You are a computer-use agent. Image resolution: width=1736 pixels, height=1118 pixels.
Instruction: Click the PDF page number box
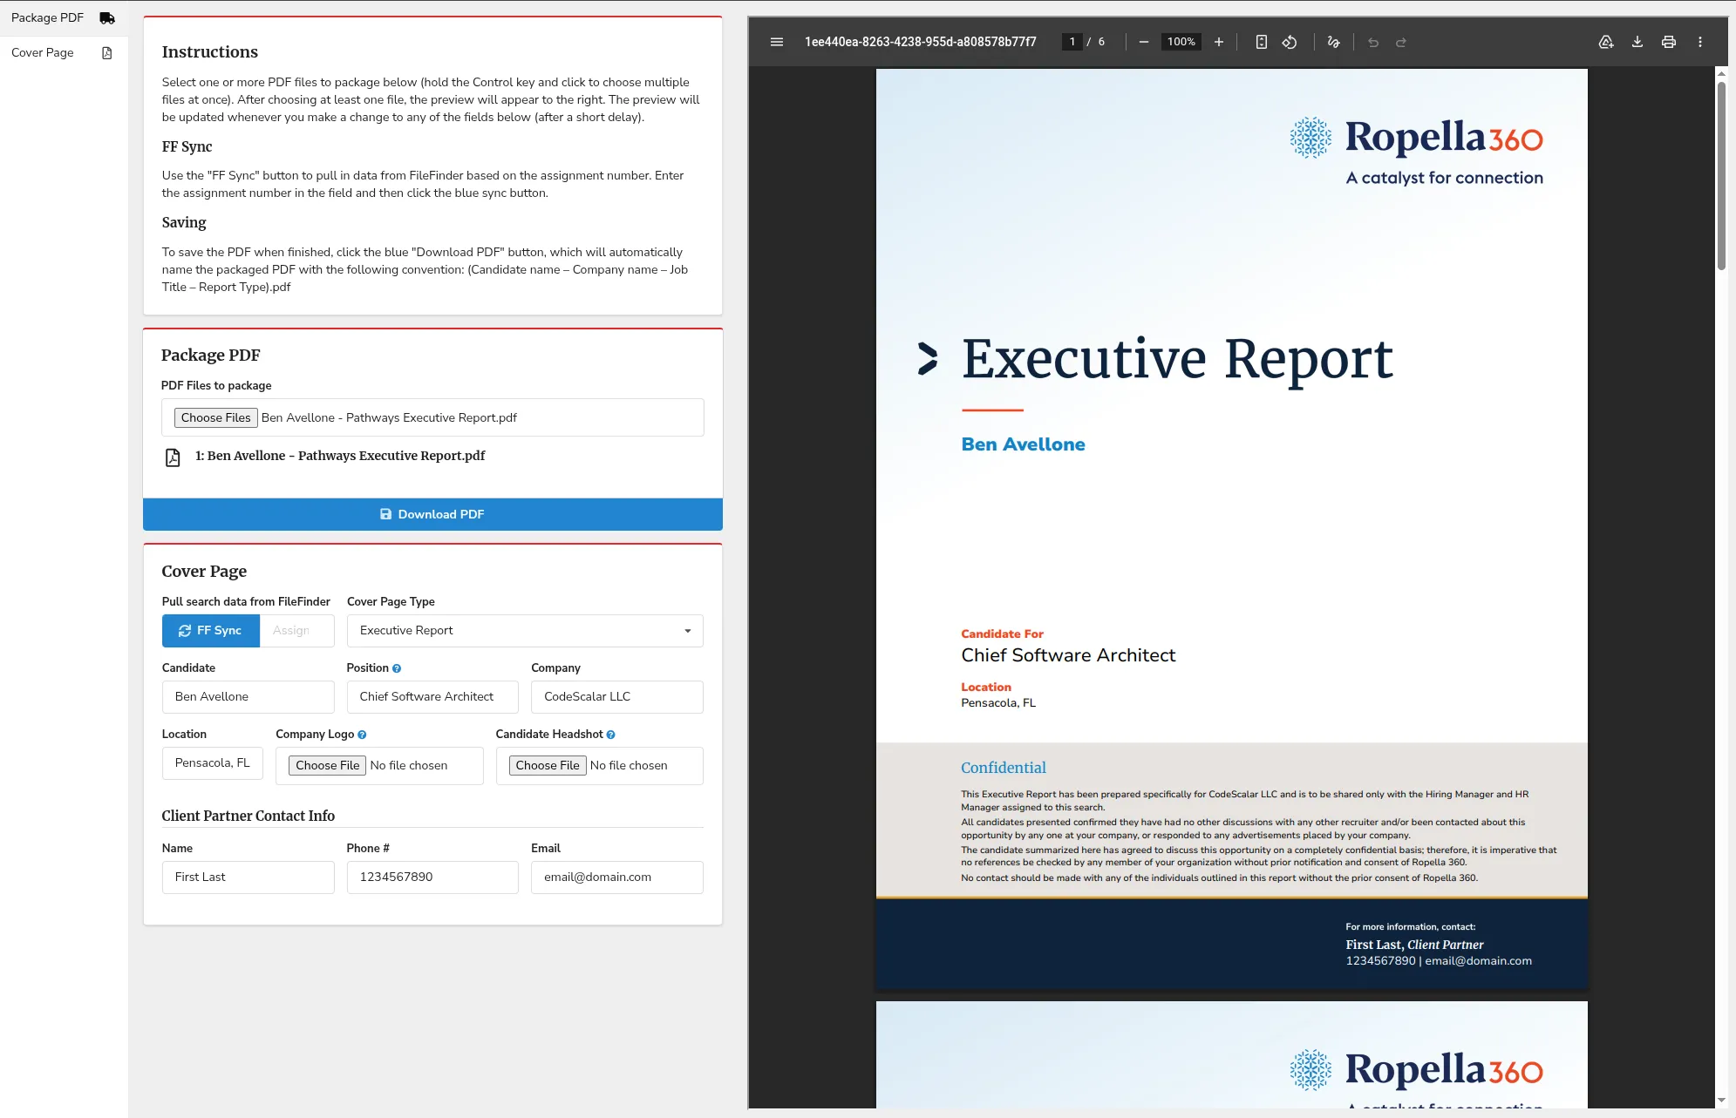point(1072,42)
